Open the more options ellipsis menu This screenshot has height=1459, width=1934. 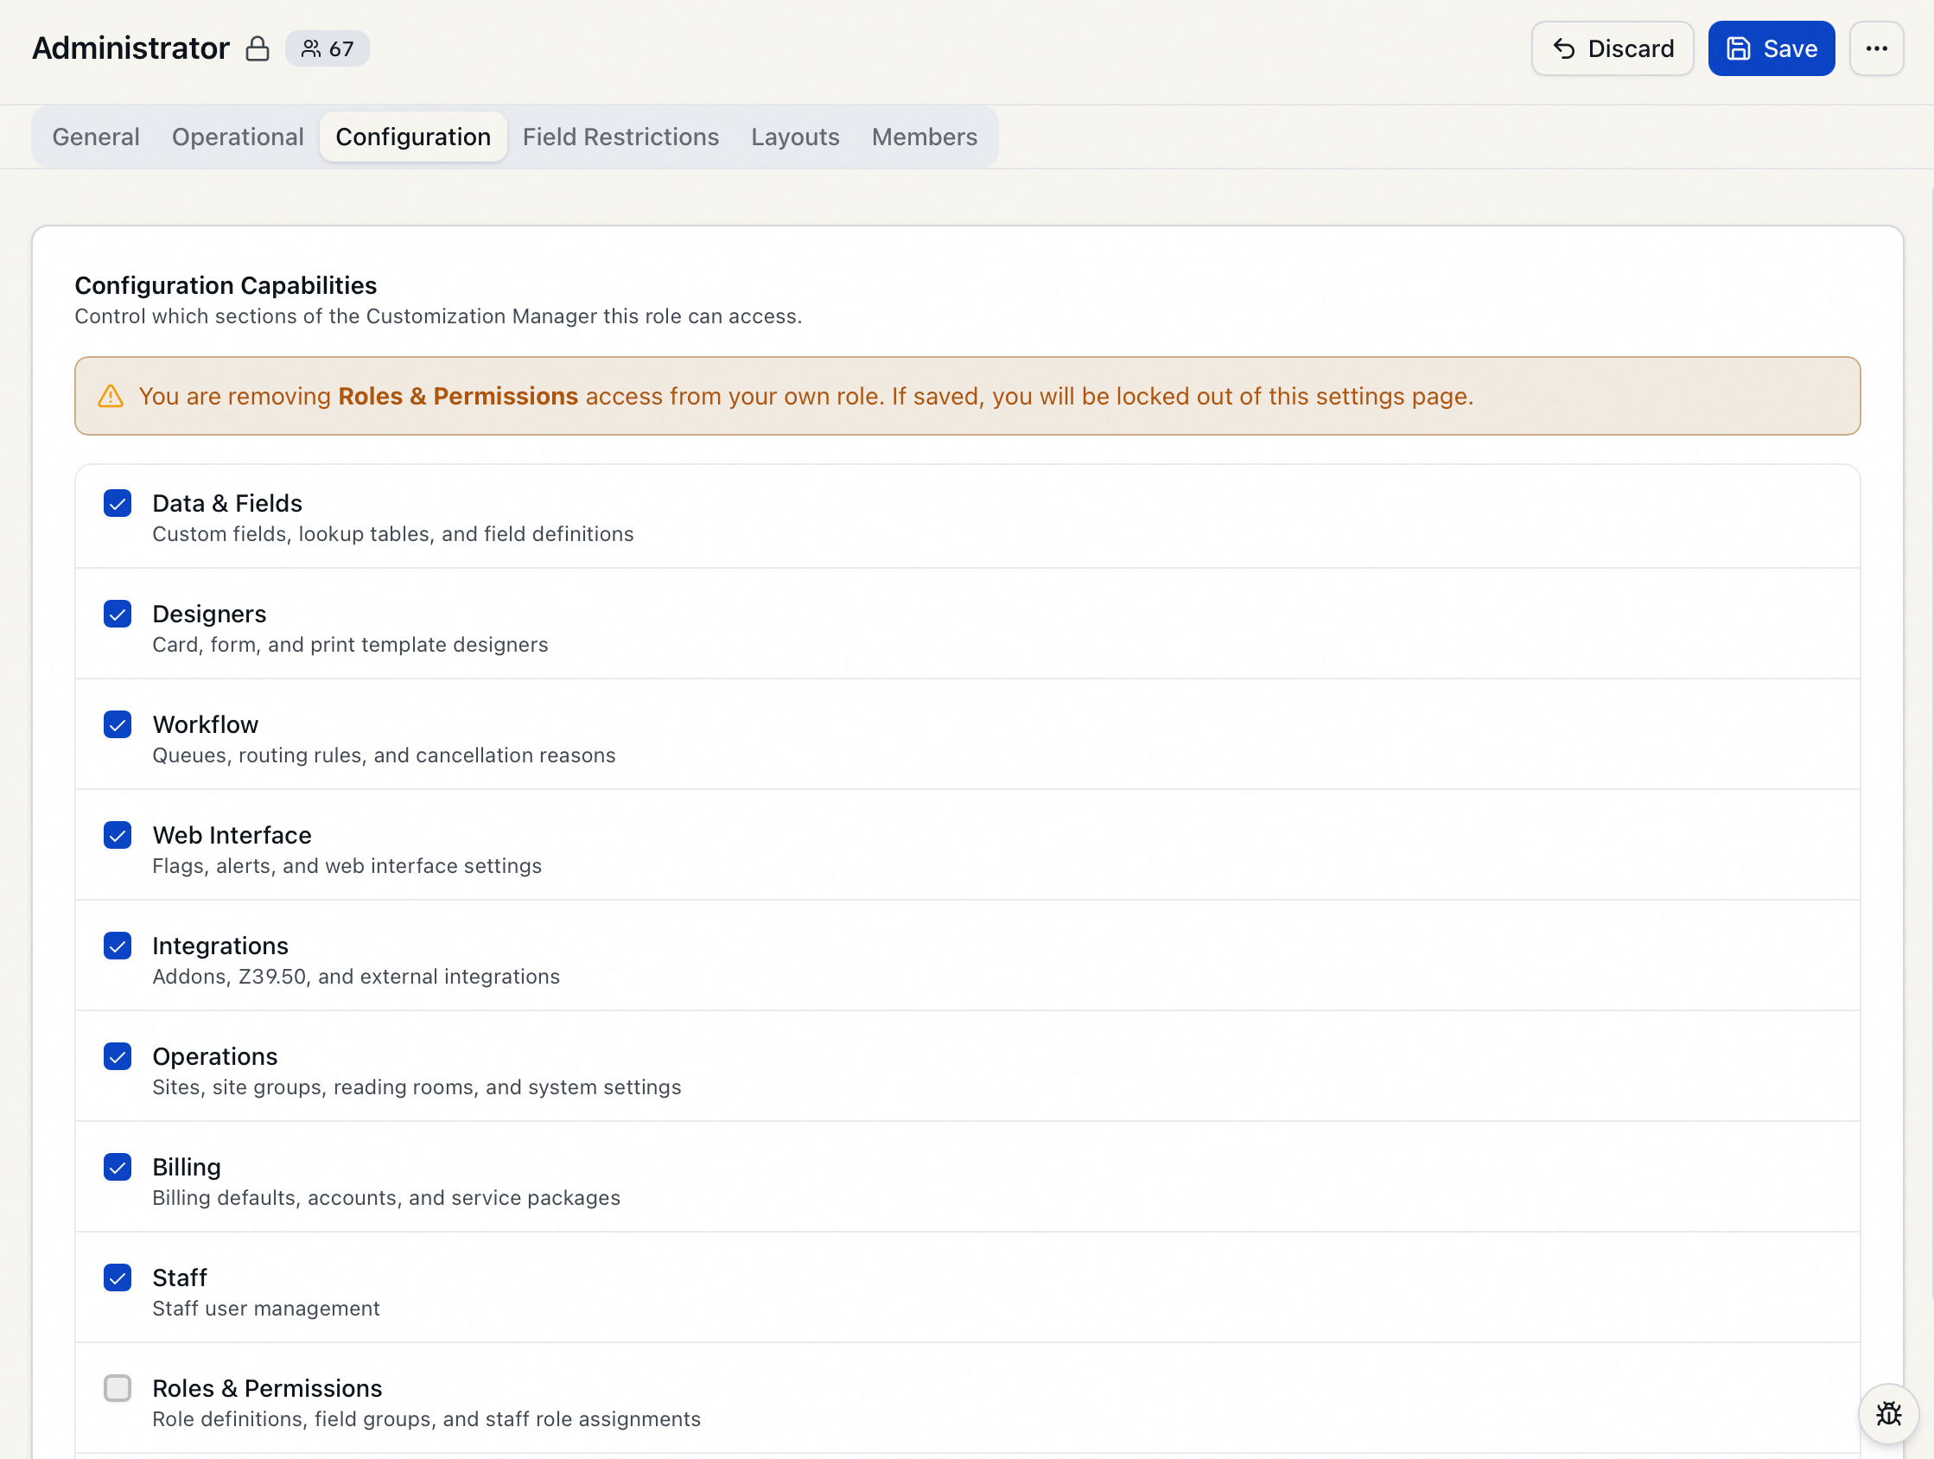coord(1876,48)
